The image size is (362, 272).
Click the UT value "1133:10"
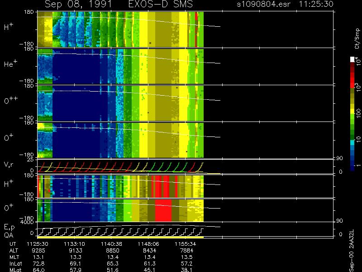click(74, 244)
